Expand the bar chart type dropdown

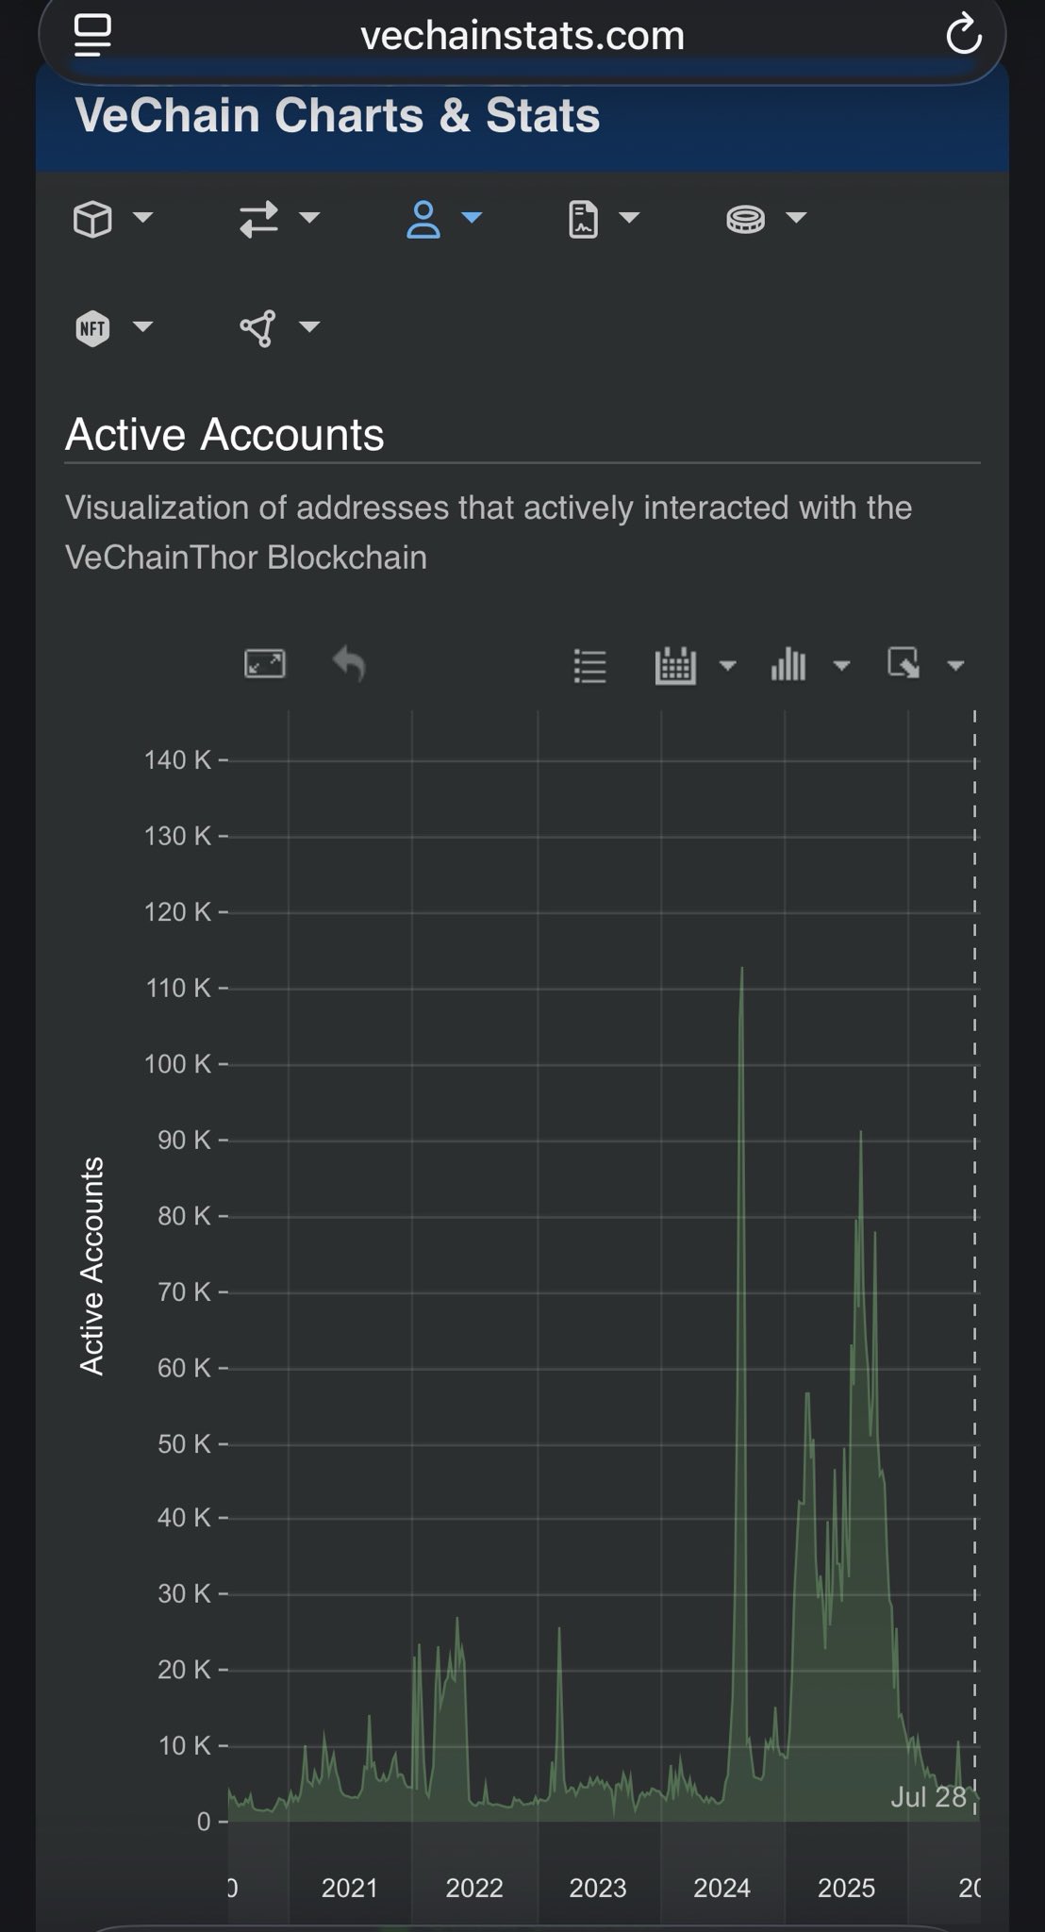click(810, 665)
